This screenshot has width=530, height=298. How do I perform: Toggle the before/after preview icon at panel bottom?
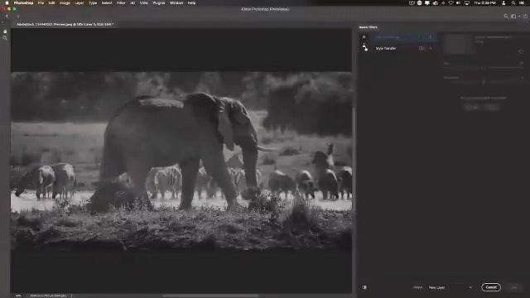click(x=364, y=287)
